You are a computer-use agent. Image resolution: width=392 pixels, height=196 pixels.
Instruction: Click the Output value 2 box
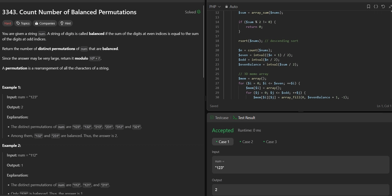point(301,190)
